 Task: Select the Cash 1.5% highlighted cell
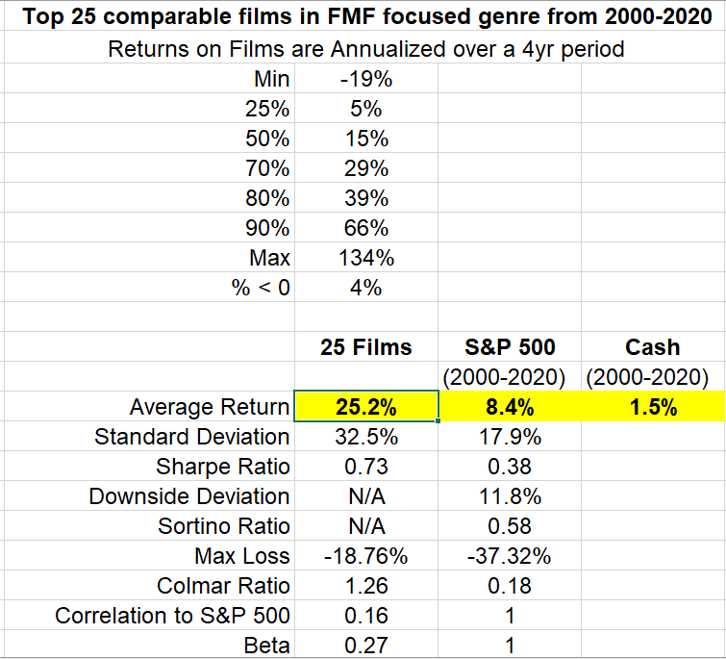point(653,407)
